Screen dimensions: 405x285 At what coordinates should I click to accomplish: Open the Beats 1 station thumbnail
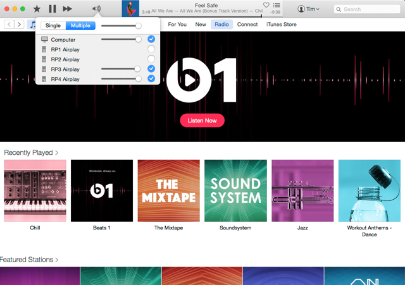(102, 191)
